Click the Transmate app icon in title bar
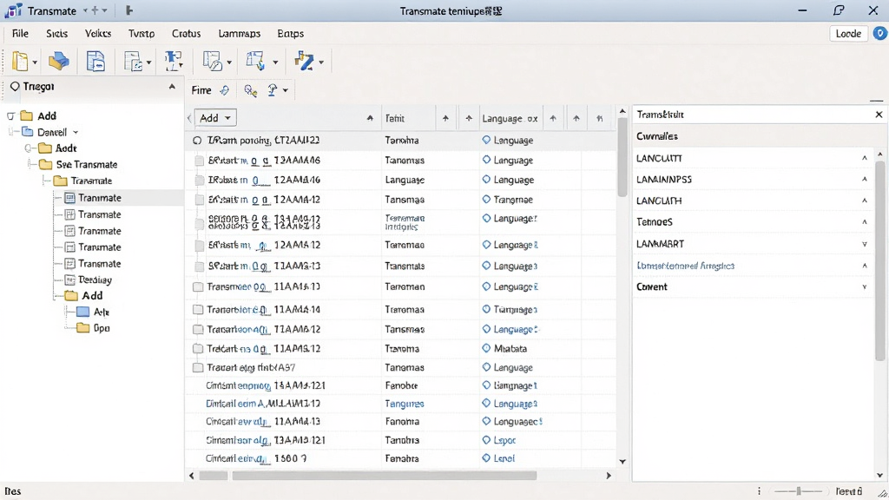The width and height of the screenshot is (889, 500). (13, 10)
